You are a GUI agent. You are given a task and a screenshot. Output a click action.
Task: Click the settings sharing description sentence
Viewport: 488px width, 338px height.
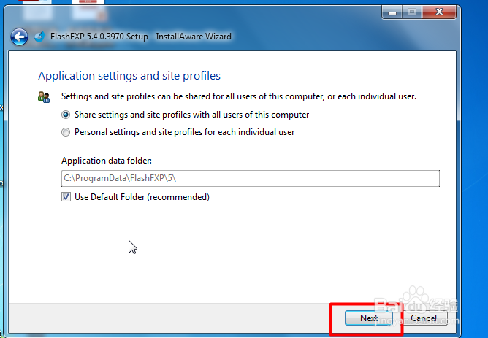tap(239, 96)
